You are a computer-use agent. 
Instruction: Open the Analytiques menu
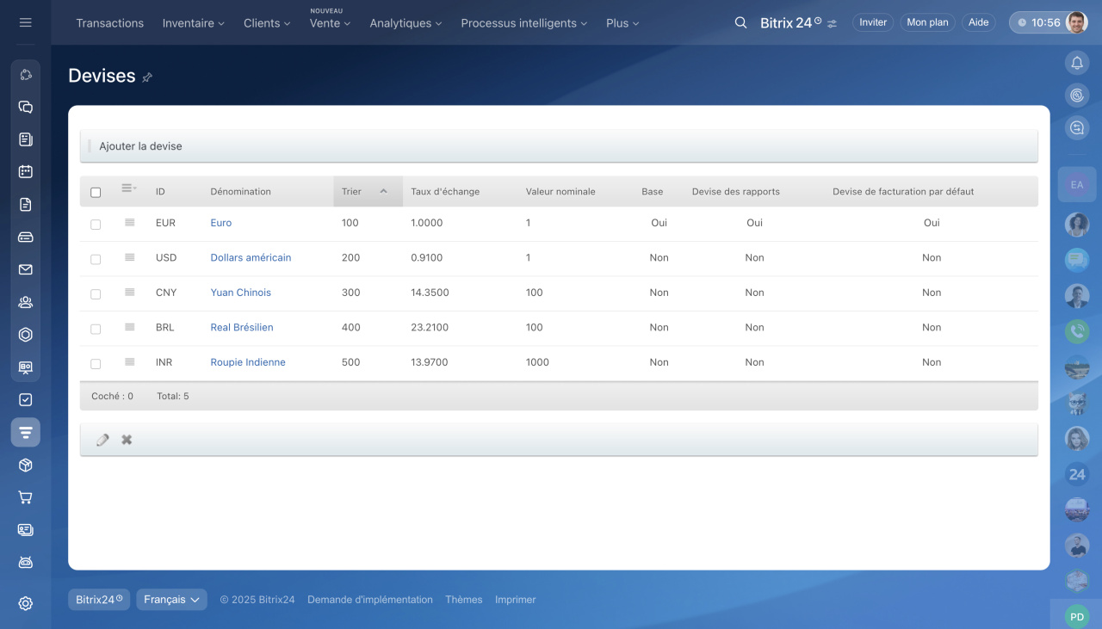[x=406, y=23]
